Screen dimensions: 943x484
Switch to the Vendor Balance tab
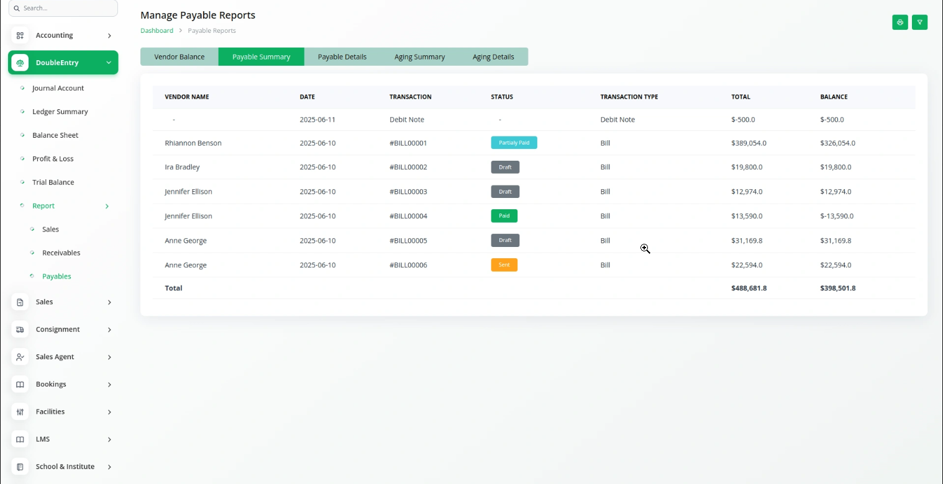179,56
